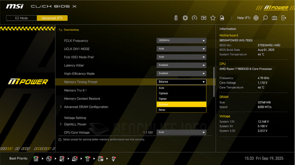Open Latency Killer dropdown
295x165 pixels.
(x=181, y=65)
